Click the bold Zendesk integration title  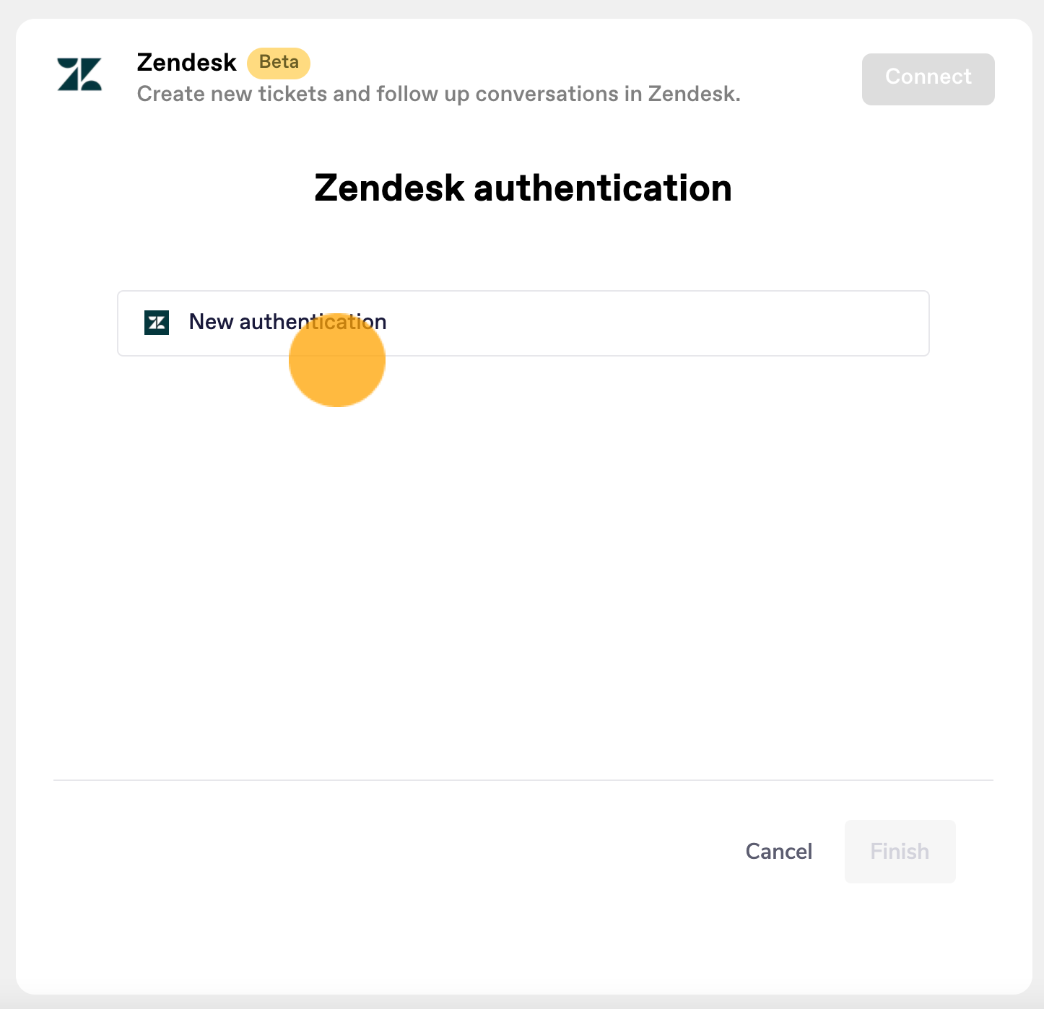coord(187,63)
